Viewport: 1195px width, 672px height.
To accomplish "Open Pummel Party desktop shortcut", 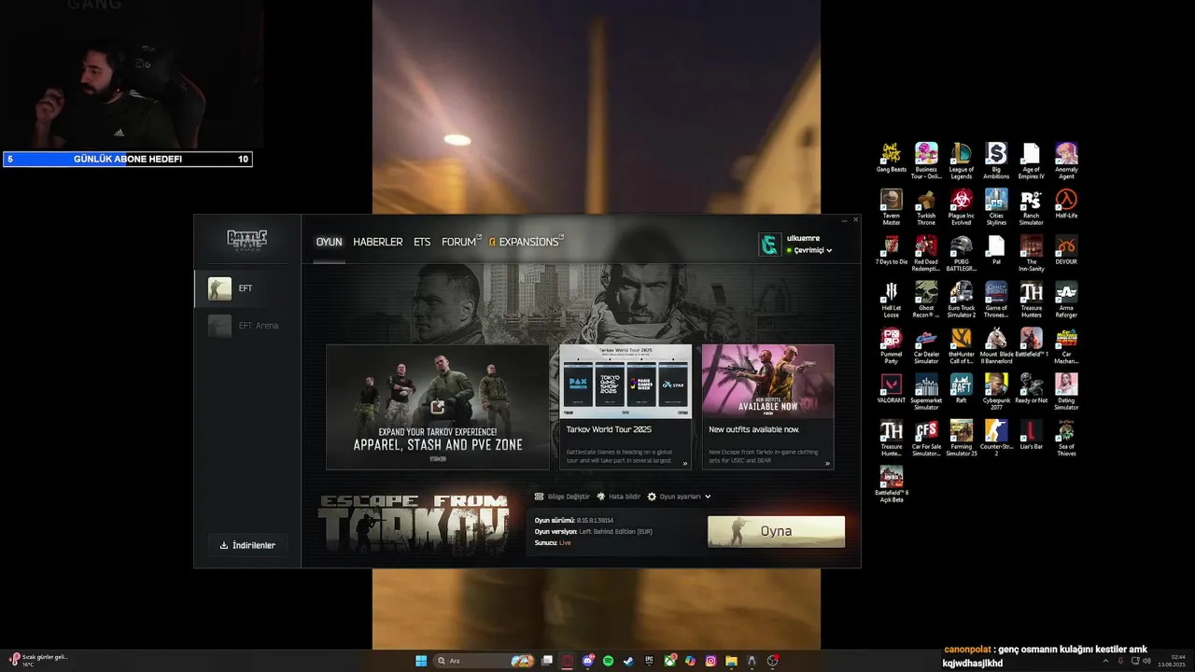I will [892, 345].
